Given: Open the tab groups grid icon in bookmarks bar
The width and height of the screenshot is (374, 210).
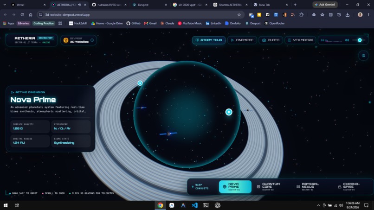Looking at the screenshot, I should pos(60,23).
